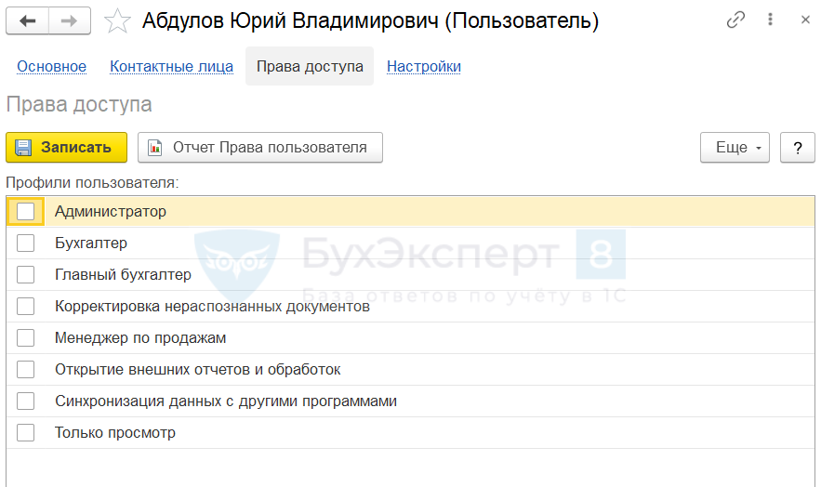This screenshot has width=821, height=487.
Task: Select the Менеджер по продажам checkbox
Action: 25,338
